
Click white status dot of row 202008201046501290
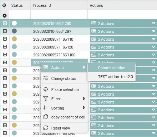[x=14, y=23]
